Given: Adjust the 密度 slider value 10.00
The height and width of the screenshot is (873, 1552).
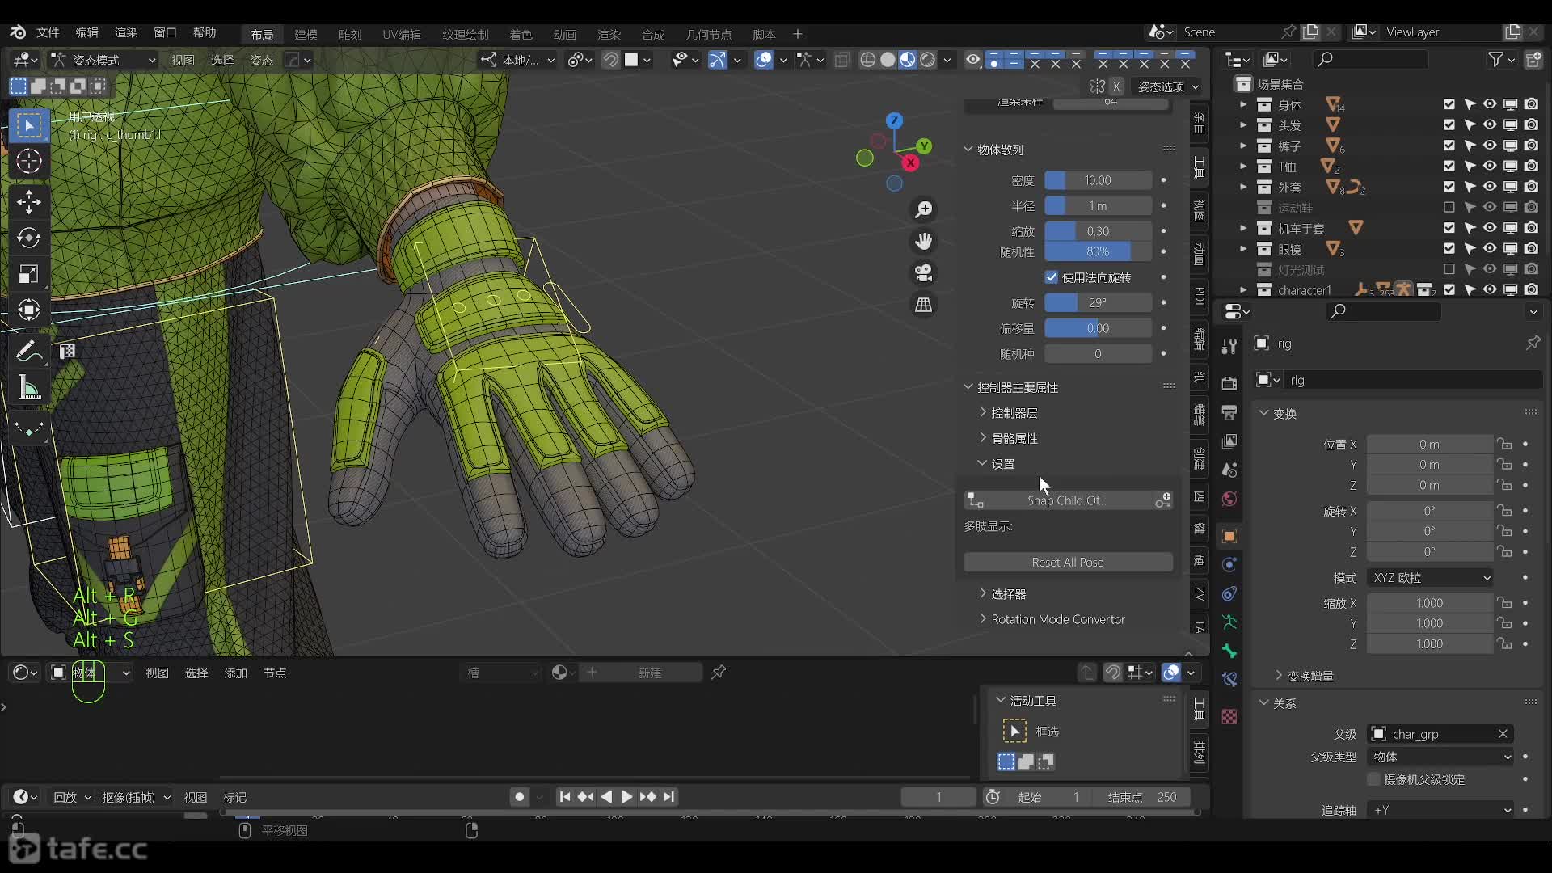Looking at the screenshot, I should 1098,180.
